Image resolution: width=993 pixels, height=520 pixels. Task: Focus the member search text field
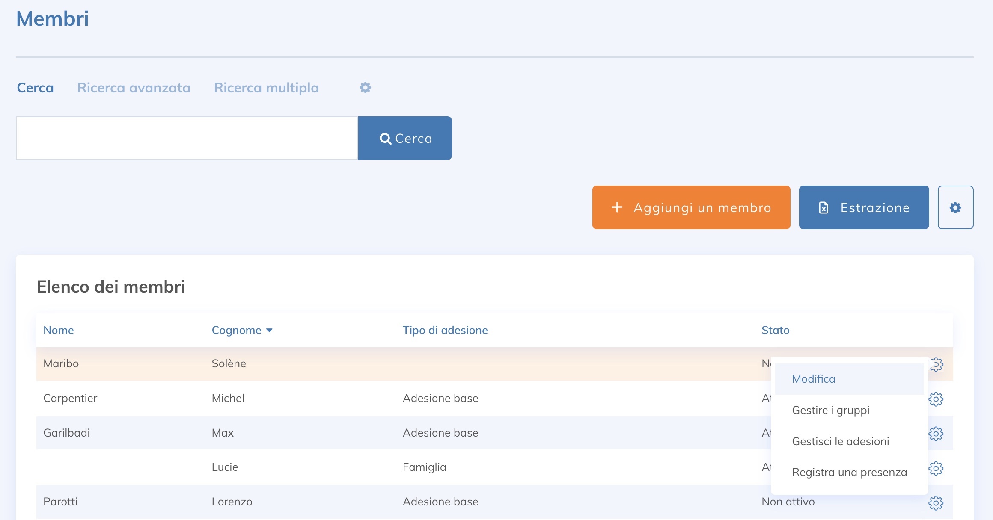[187, 138]
